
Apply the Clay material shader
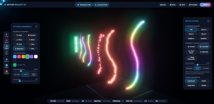click(x=32, y=44)
